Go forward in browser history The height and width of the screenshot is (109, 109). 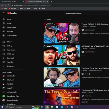pos(6,5)
